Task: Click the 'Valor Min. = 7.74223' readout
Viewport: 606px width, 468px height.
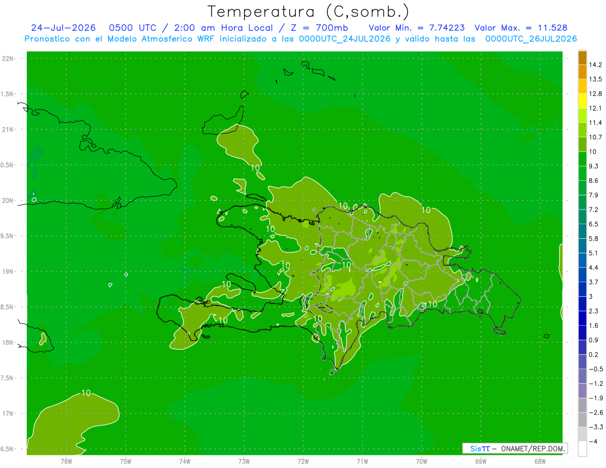Action: [x=417, y=28]
